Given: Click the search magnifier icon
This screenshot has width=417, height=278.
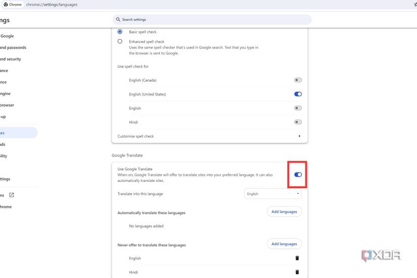Looking at the screenshot, I should click(118, 19).
